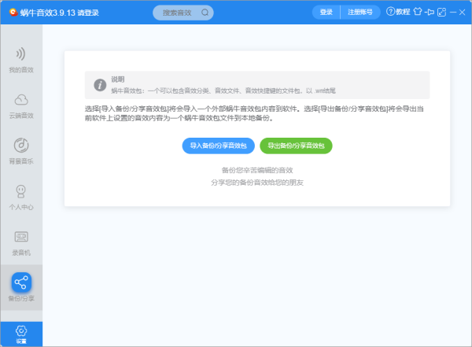This screenshot has height=347, width=472.
Task: Focus the 搜索音效 search field
Action: (x=183, y=13)
